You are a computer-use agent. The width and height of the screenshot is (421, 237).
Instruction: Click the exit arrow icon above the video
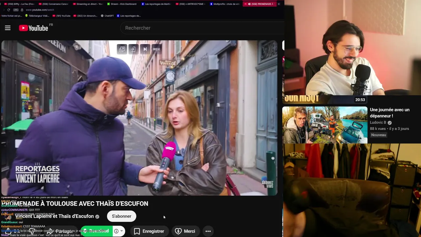(134, 49)
